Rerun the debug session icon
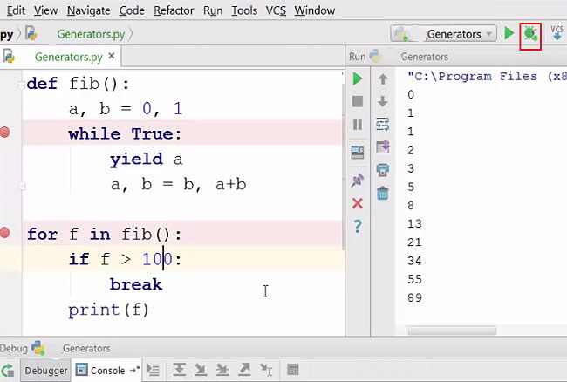 point(7,371)
